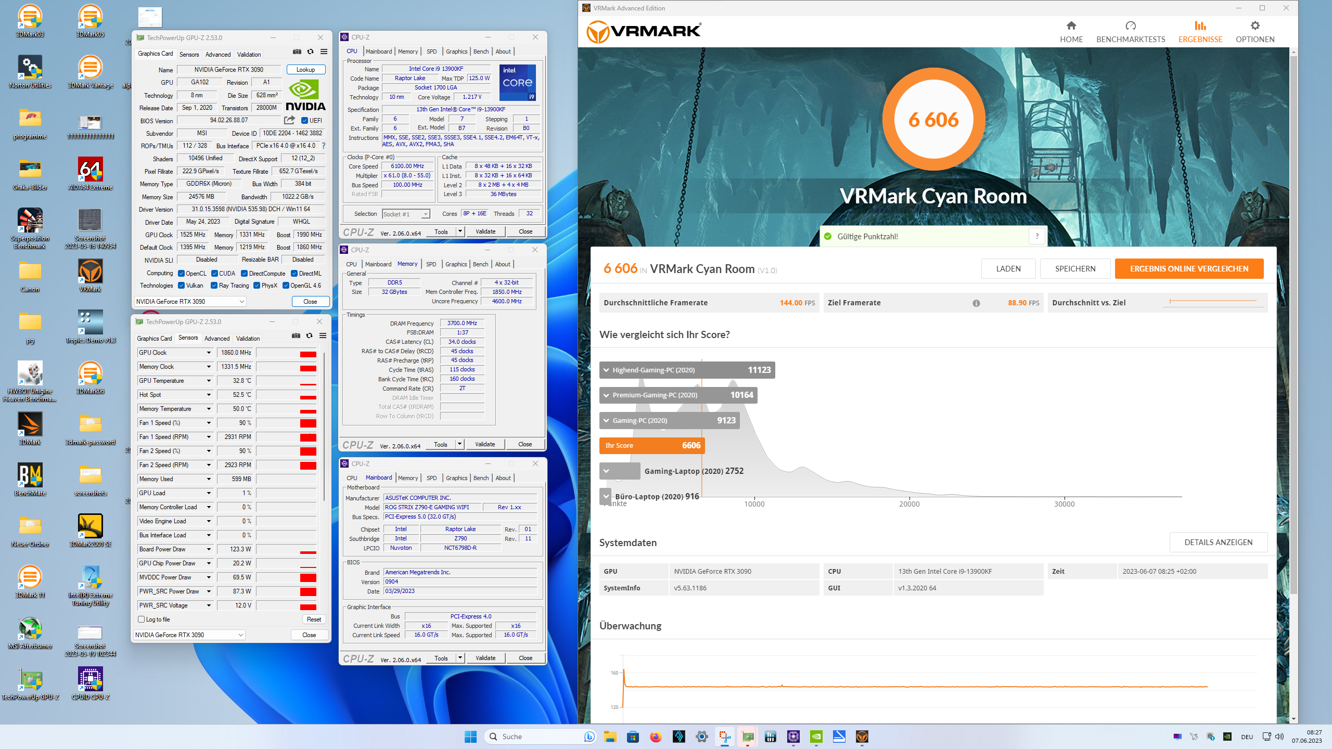This screenshot has height=749, width=1332.
Task: Click the GPU-Z screenshot camera icon in upper window
Action: (x=297, y=51)
